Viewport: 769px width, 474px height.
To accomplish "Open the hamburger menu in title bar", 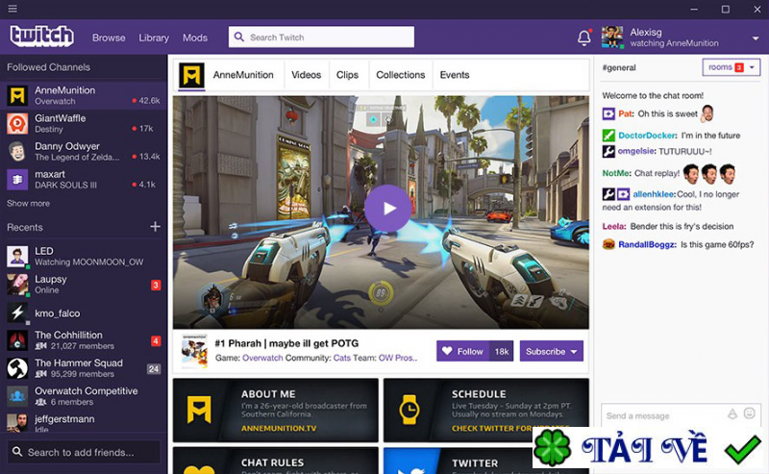I will tap(12, 9).
